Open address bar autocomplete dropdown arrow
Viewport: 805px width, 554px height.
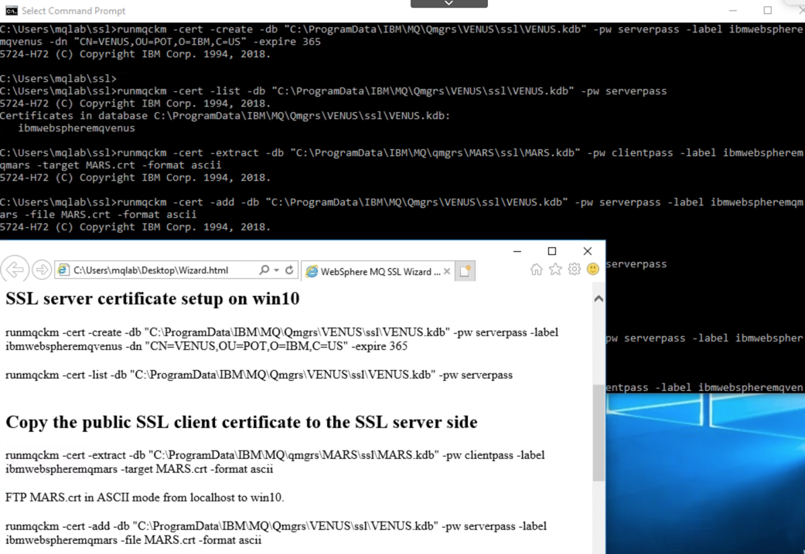[x=276, y=270]
